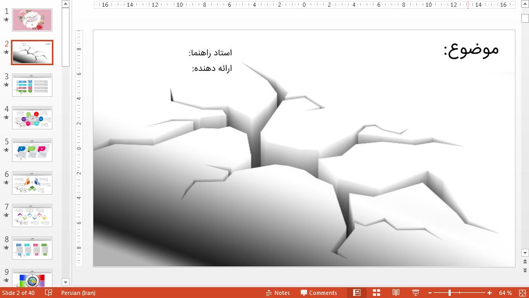
Task: Start the Slide Show from status bar
Action: [x=415, y=292]
